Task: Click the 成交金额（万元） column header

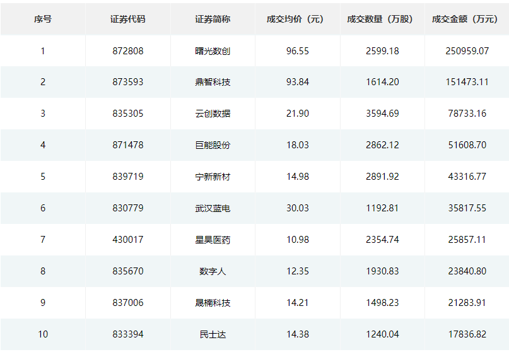Action: click(x=466, y=19)
